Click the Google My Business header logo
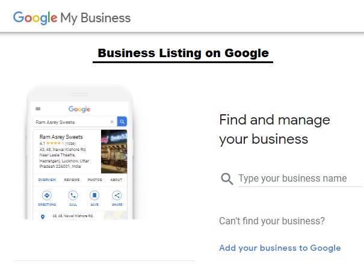 coord(72,17)
